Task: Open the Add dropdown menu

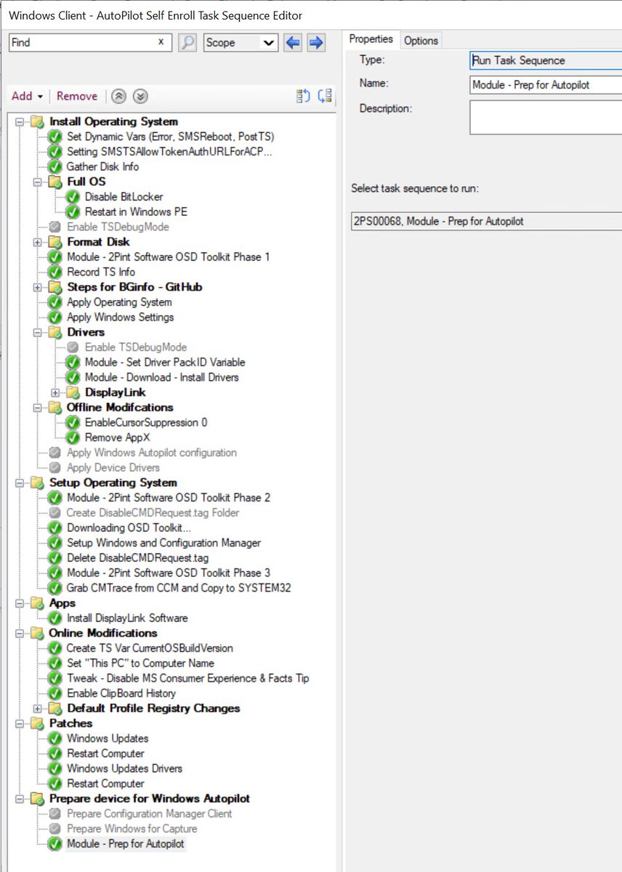Action: tap(28, 96)
